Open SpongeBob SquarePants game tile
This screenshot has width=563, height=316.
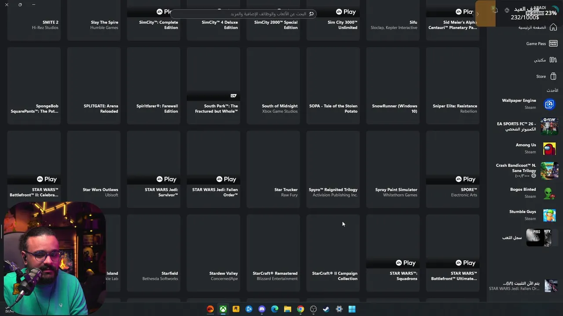34,86
